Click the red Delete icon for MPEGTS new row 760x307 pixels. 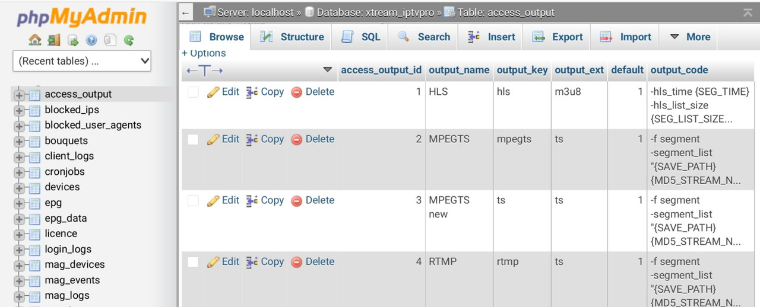(297, 200)
